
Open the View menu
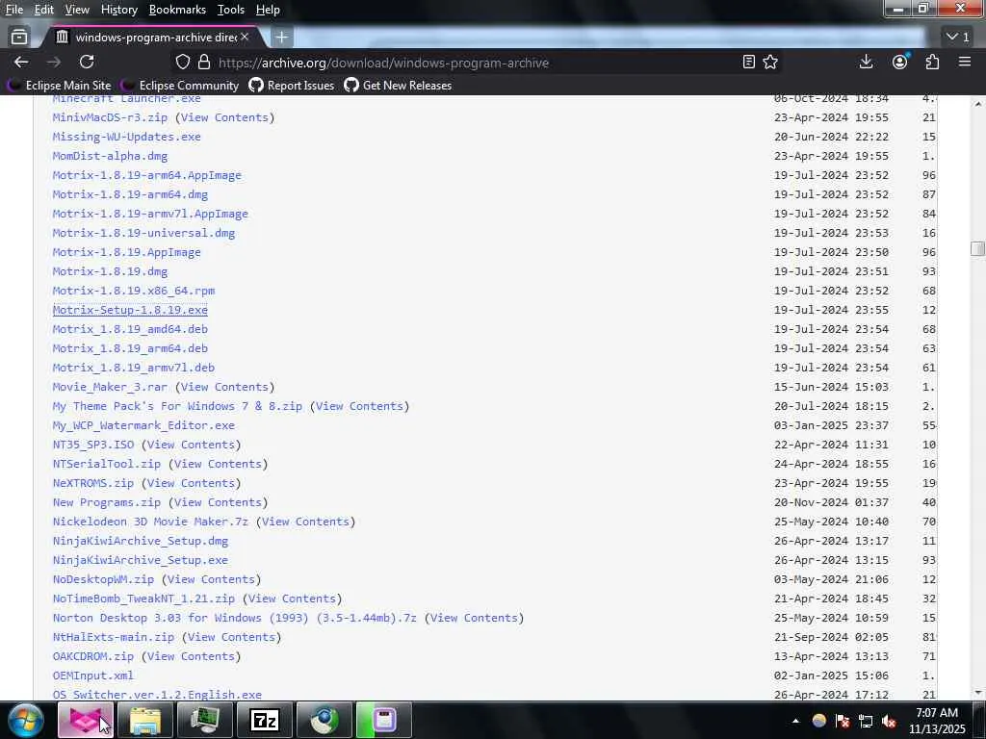(x=77, y=10)
